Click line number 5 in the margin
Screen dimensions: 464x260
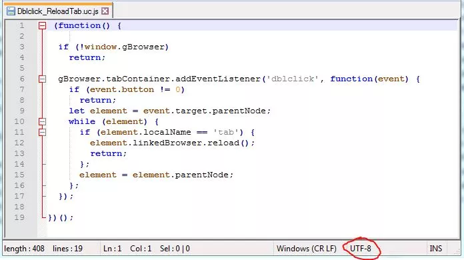(x=22, y=68)
